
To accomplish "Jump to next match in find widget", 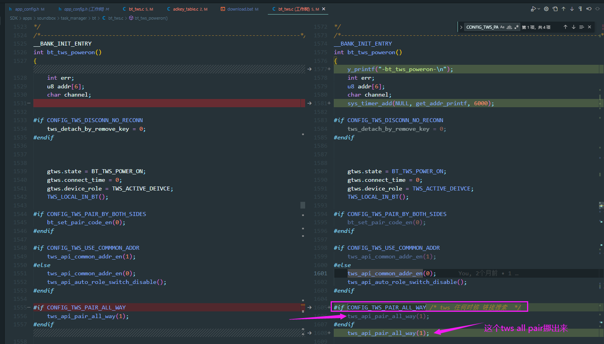I will pyautogui.click(x=574, y=27).
